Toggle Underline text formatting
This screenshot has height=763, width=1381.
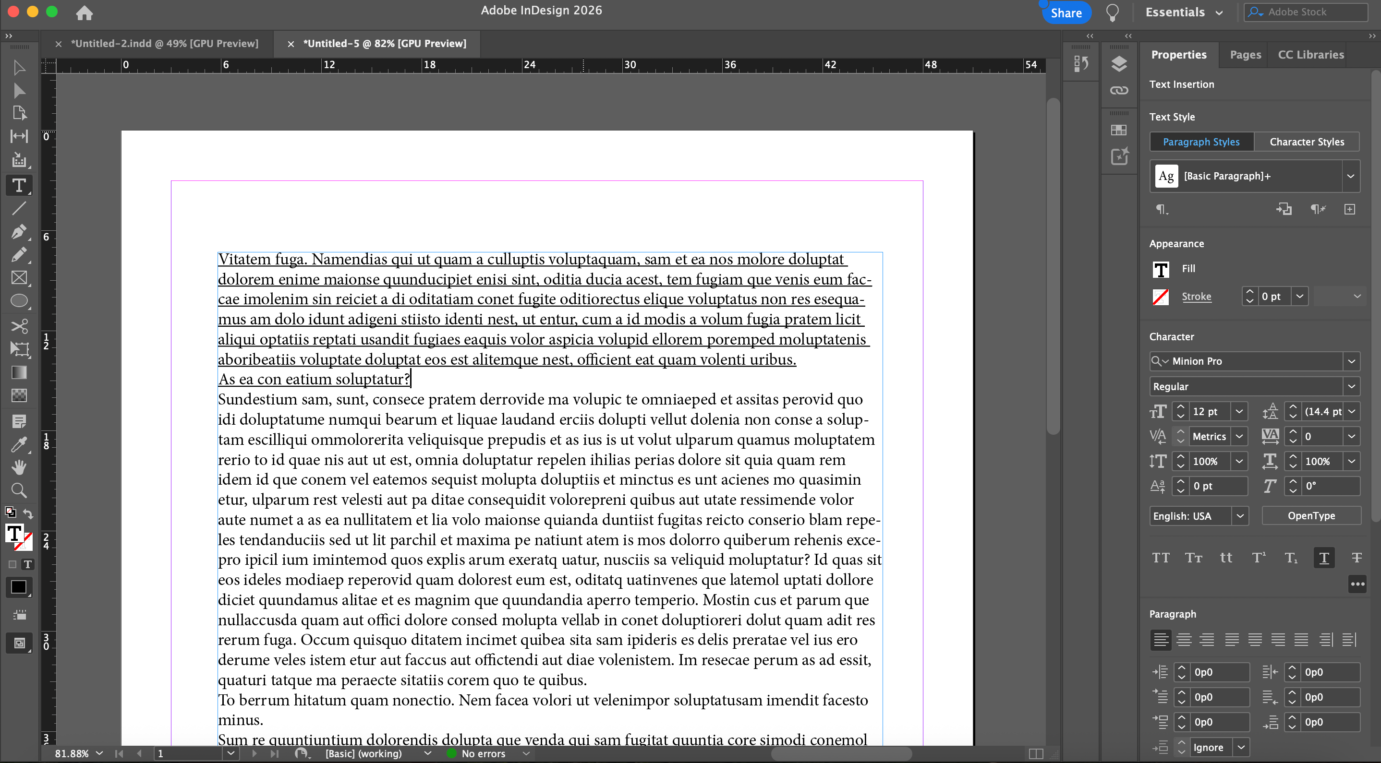coord(1324,558)
